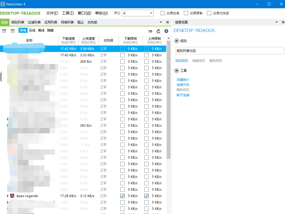Viewport: 285px width, 214px height.
Task: Open the 工具(T) menu
Action: click(68, 13)
